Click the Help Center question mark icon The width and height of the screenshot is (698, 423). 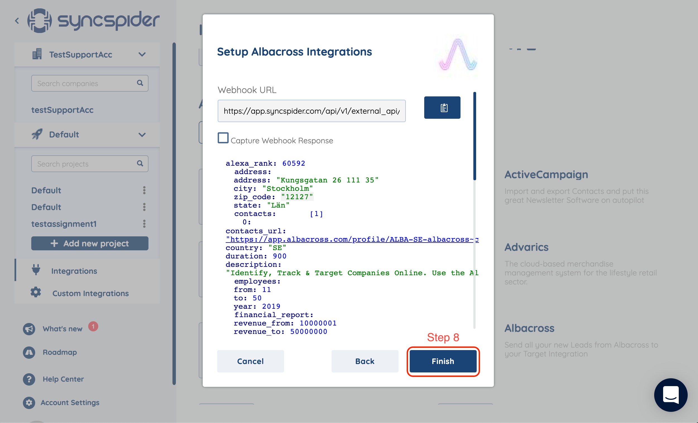pos(29,379)
